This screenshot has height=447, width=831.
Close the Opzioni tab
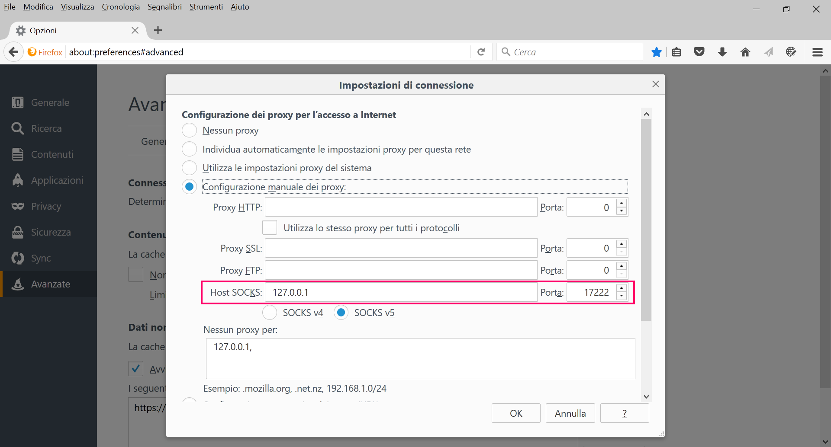(x=135, y=30)
